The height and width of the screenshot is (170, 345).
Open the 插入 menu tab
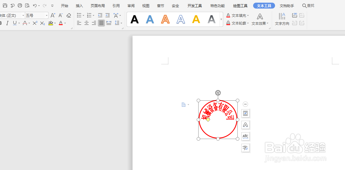point(79,5)
